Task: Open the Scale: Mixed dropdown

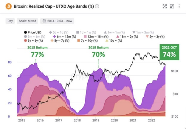Action: click(x=27, y=21)
